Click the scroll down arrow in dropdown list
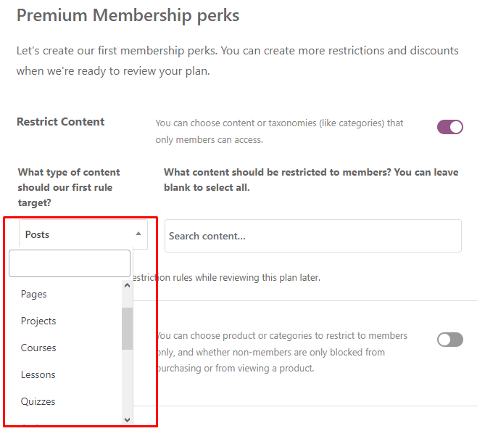485x431 pixels. click(127, 420)
